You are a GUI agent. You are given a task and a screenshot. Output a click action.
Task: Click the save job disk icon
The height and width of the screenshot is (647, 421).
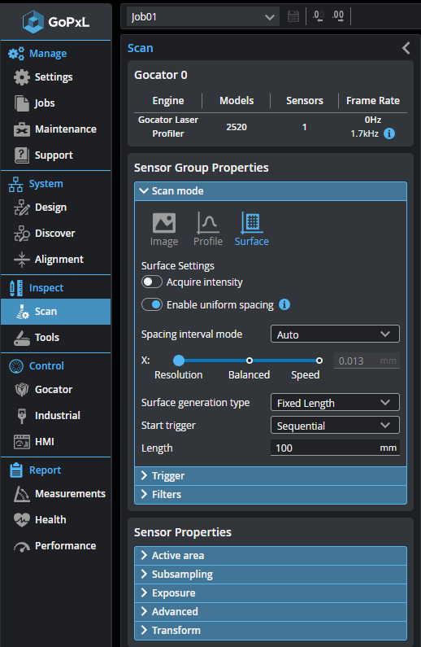click(293, 16)
